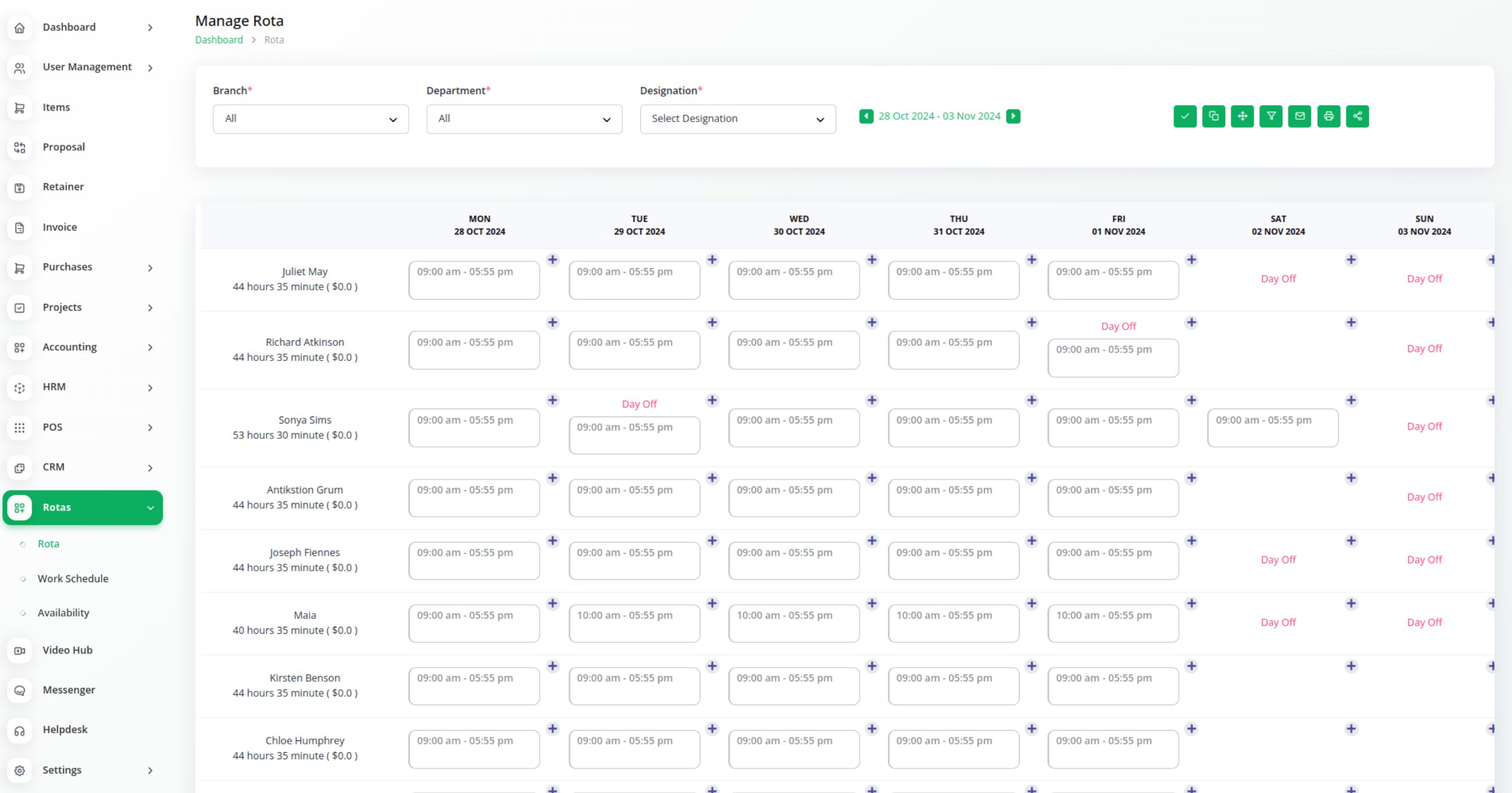Image resolution: width=1512 pixels, height=793 pixels.
Task: Expand the User Management chevron
Action: pos(150,68)
